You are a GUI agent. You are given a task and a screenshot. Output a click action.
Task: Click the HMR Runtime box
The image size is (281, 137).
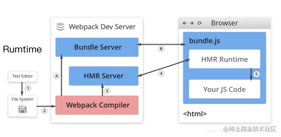point(225,59)
